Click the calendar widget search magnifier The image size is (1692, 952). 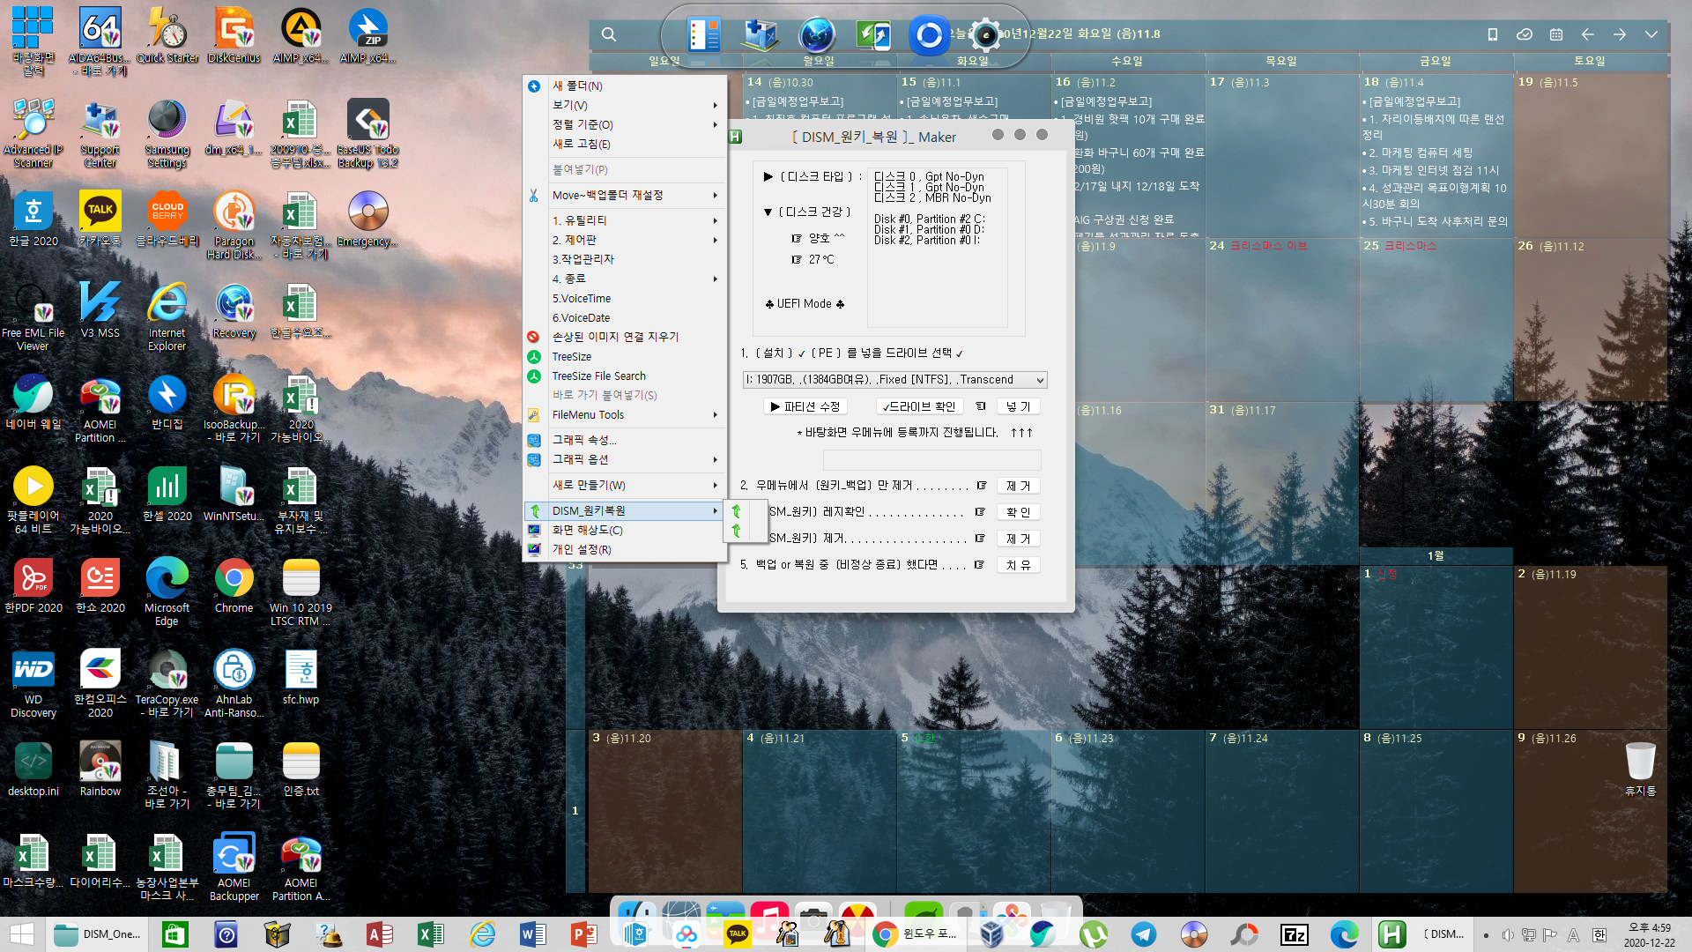(x=608, y=34)
